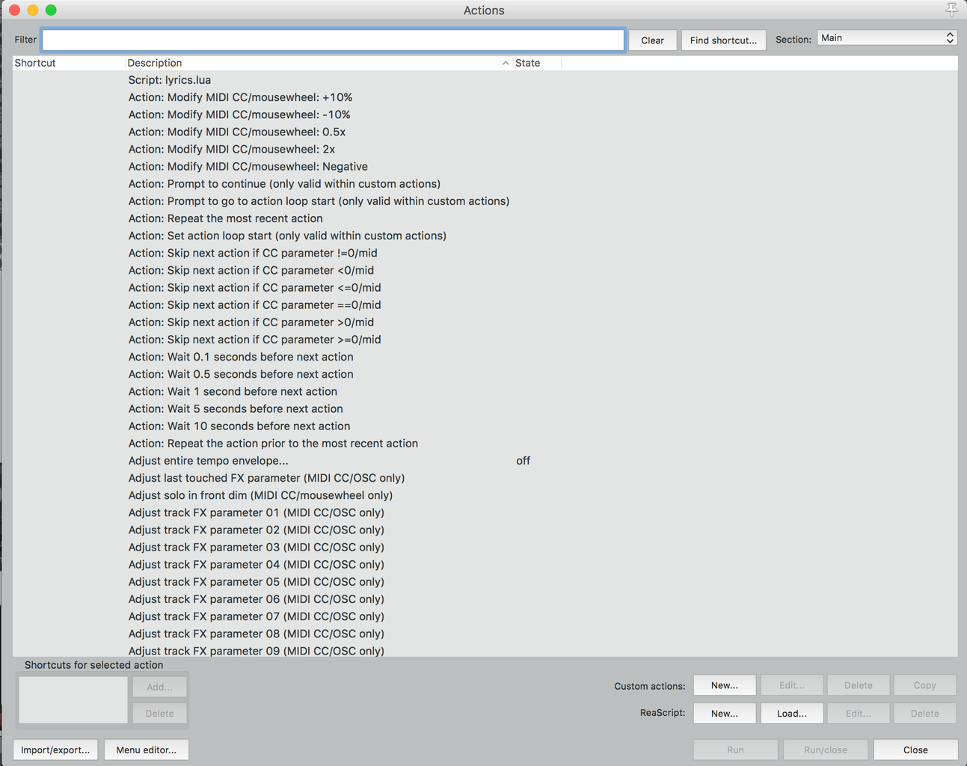Select 'Modify MIDI CC/mousewheel: 0.5x' action
The width and height of the screenshot is (967, 766).
(485, 132)
